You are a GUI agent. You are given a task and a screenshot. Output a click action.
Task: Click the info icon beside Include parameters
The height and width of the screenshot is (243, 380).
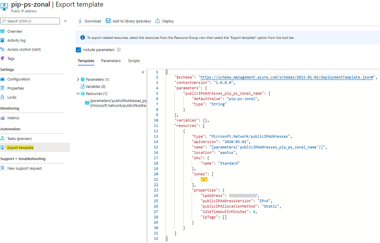pyautogui.click(x=119, y=50)
